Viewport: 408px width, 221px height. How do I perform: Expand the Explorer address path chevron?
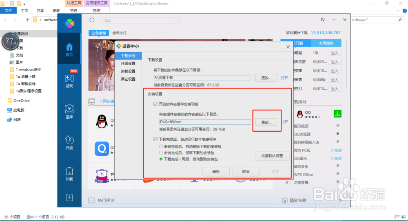tap(40, 20)
